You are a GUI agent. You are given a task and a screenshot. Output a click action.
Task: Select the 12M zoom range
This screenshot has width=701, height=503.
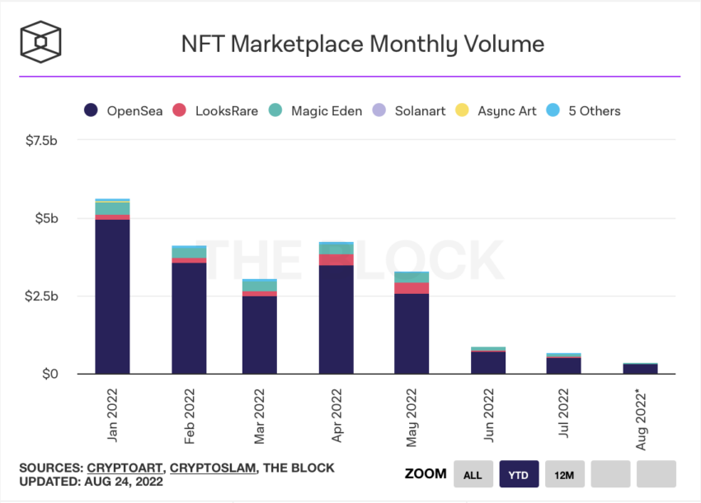tap(565, 474)
